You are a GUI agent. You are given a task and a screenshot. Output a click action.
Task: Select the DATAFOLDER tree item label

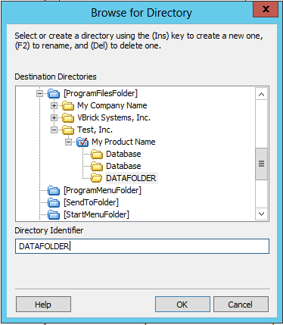pyautogui.click(x=131, y=178)
